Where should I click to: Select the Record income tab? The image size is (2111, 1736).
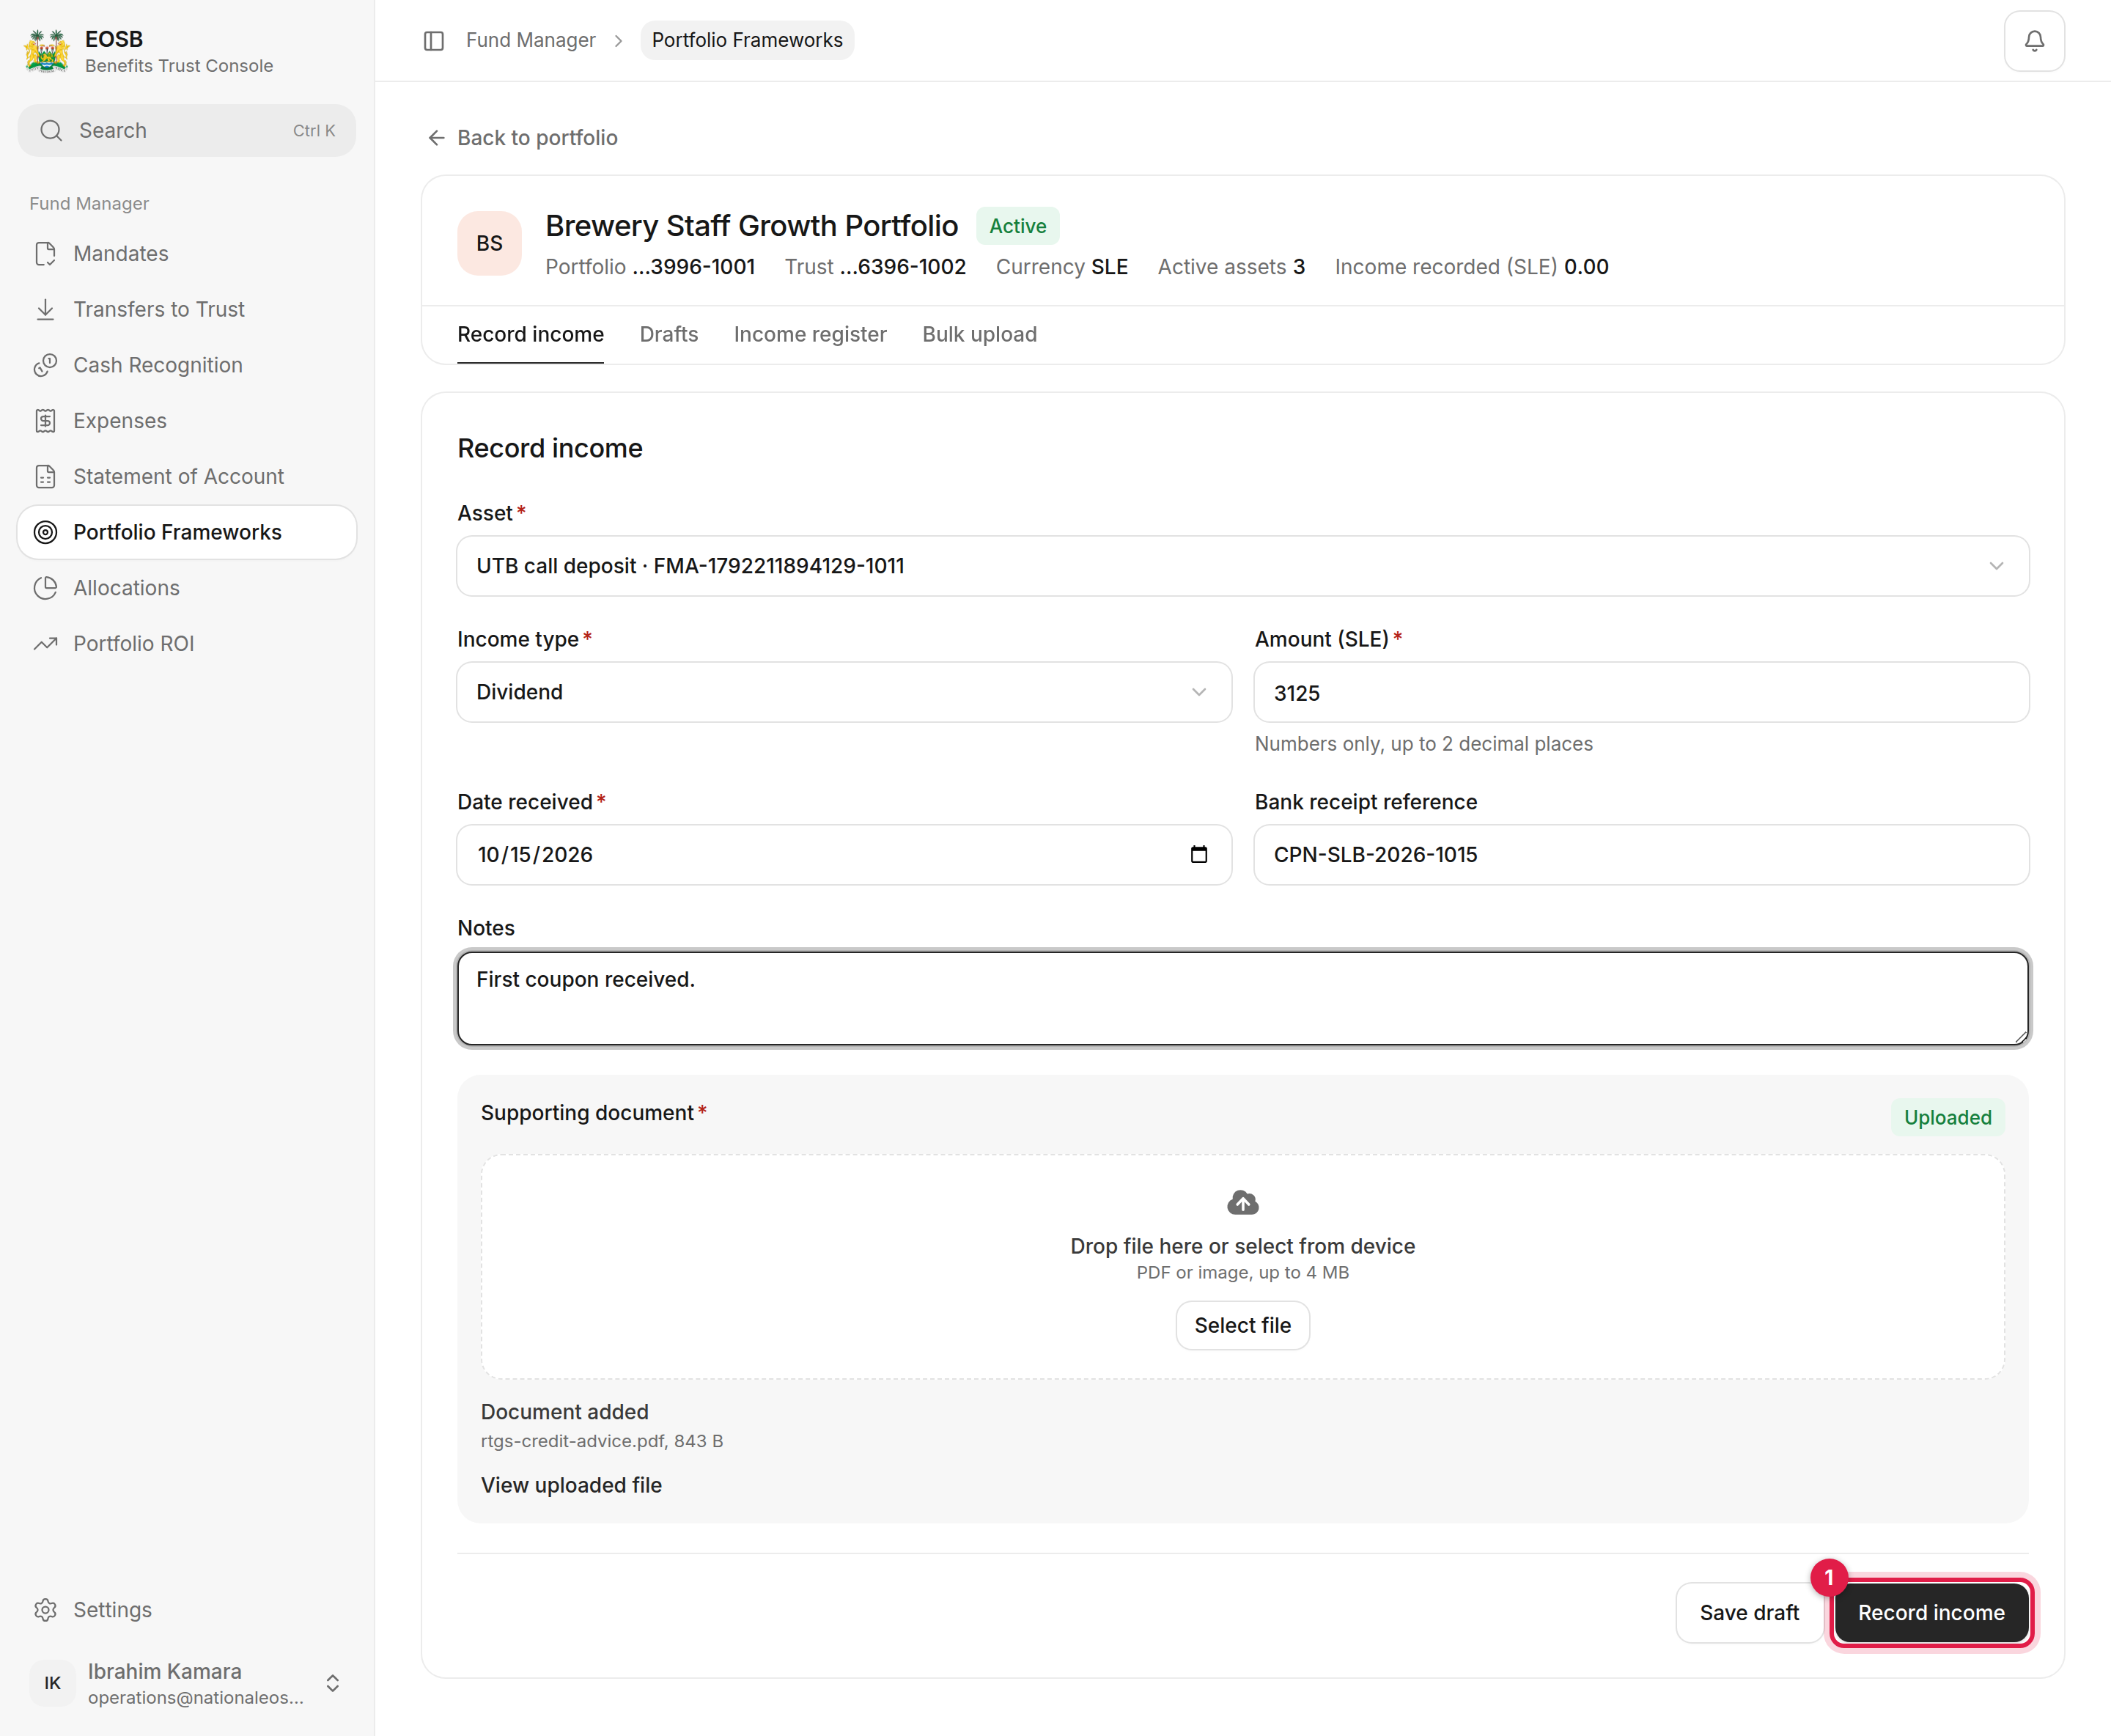(530, 335)
